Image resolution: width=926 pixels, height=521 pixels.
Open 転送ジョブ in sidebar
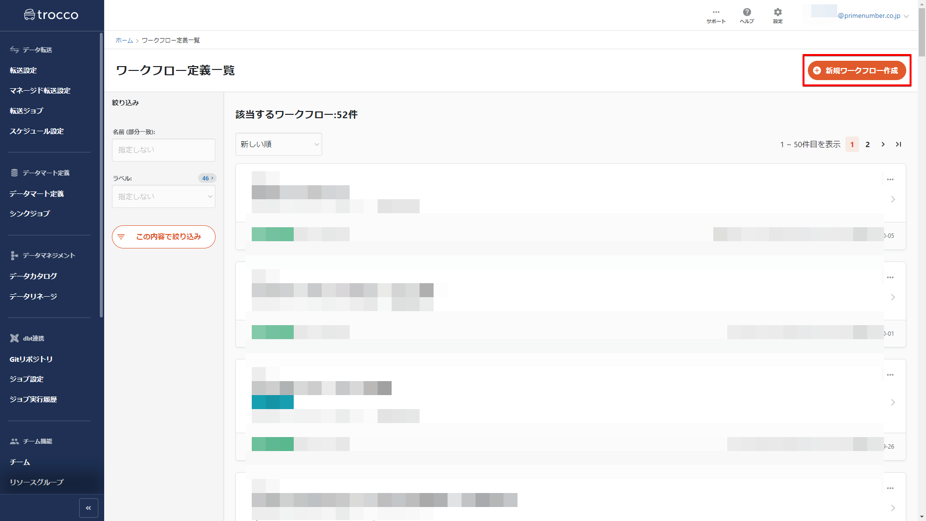coord(27,111)
